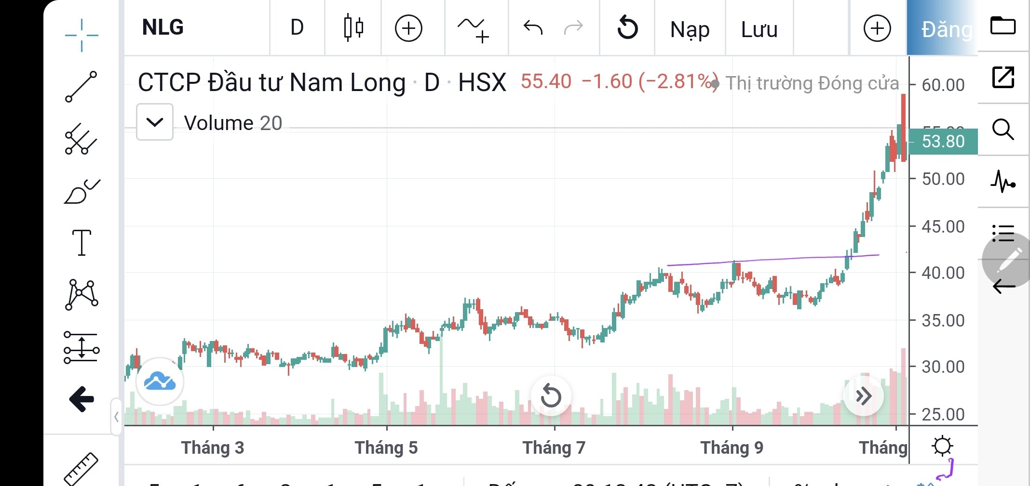1030x486 pixels.
Task: Select the ruler measure tool
Action: click(81, 469)
